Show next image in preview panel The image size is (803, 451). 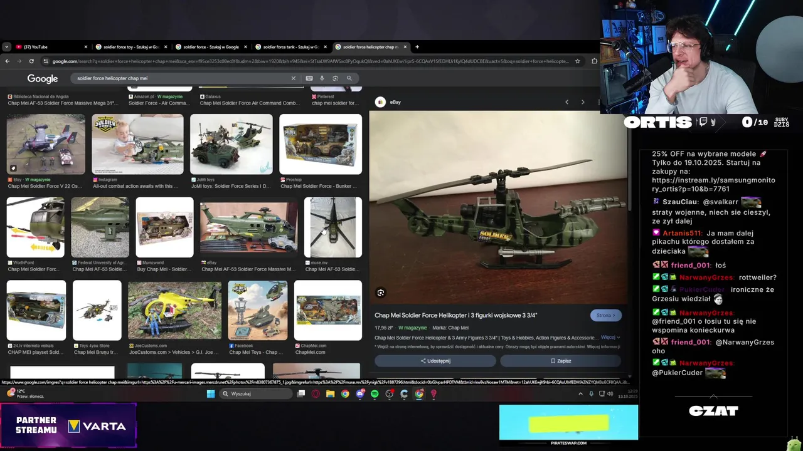click(583, 102)
